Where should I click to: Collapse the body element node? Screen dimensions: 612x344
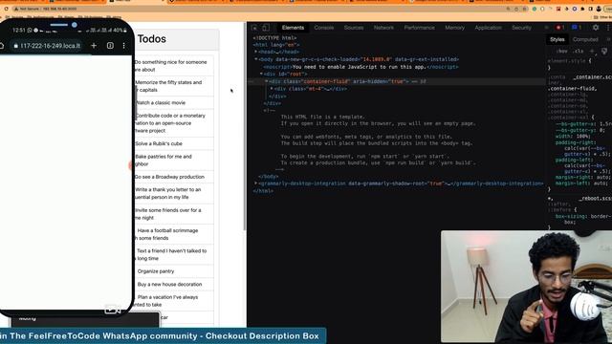pyautogui.click(x=256, y=59)
